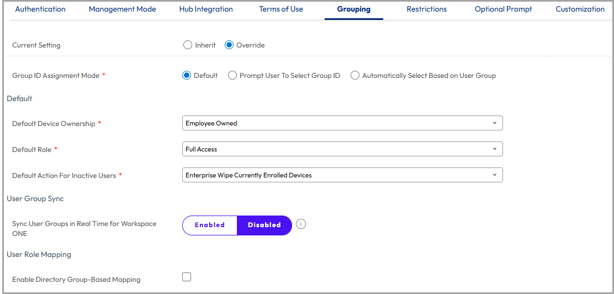
Task: Click the Default Device Ownership label
Action: (x=54, y=123)
